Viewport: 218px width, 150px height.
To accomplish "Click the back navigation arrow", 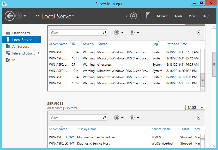I will coord(10,16).
